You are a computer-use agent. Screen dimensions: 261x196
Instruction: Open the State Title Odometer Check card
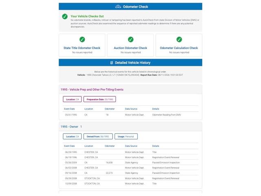click(82, 45)
